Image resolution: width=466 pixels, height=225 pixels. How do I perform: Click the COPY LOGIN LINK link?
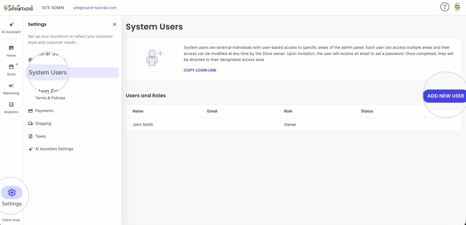(200, 70)
